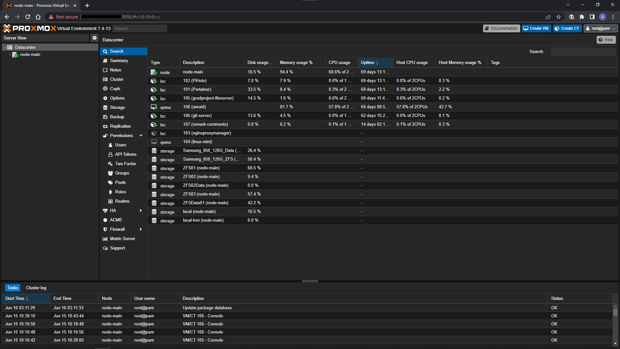Switch to the Cluster log tab

point(36,288)
